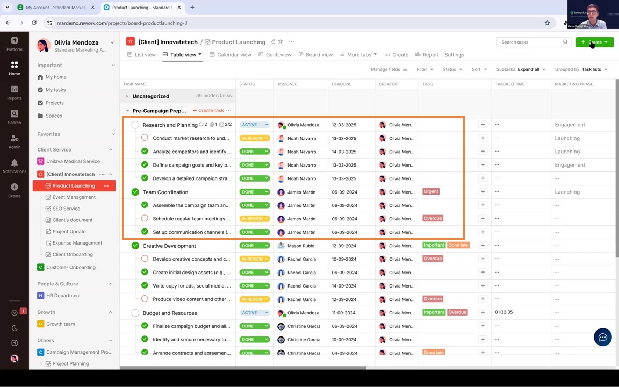This screenshot has height=387, width=619.
Task: Click + Create task in Pre-Campaign Prep
Action: coord(208,110)
